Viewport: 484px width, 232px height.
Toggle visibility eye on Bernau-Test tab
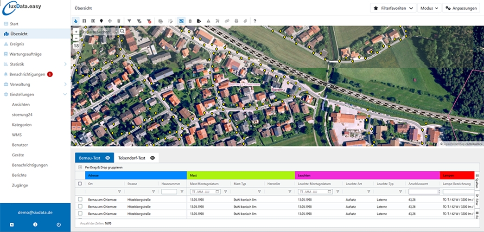pyautogui.click(x=108, y=158)
